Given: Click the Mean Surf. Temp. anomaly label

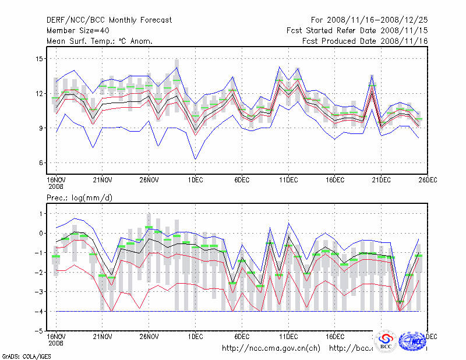Looking at the screenshot, I should 100,41.
